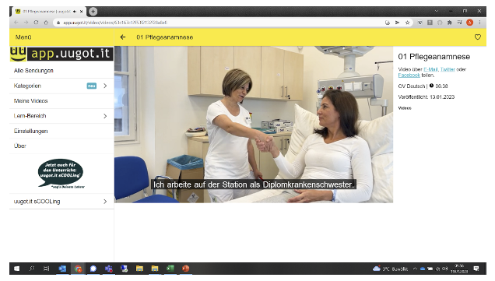
Task: Close the 01 Pflegeanamnese browser tab
Action: (82, 12)
